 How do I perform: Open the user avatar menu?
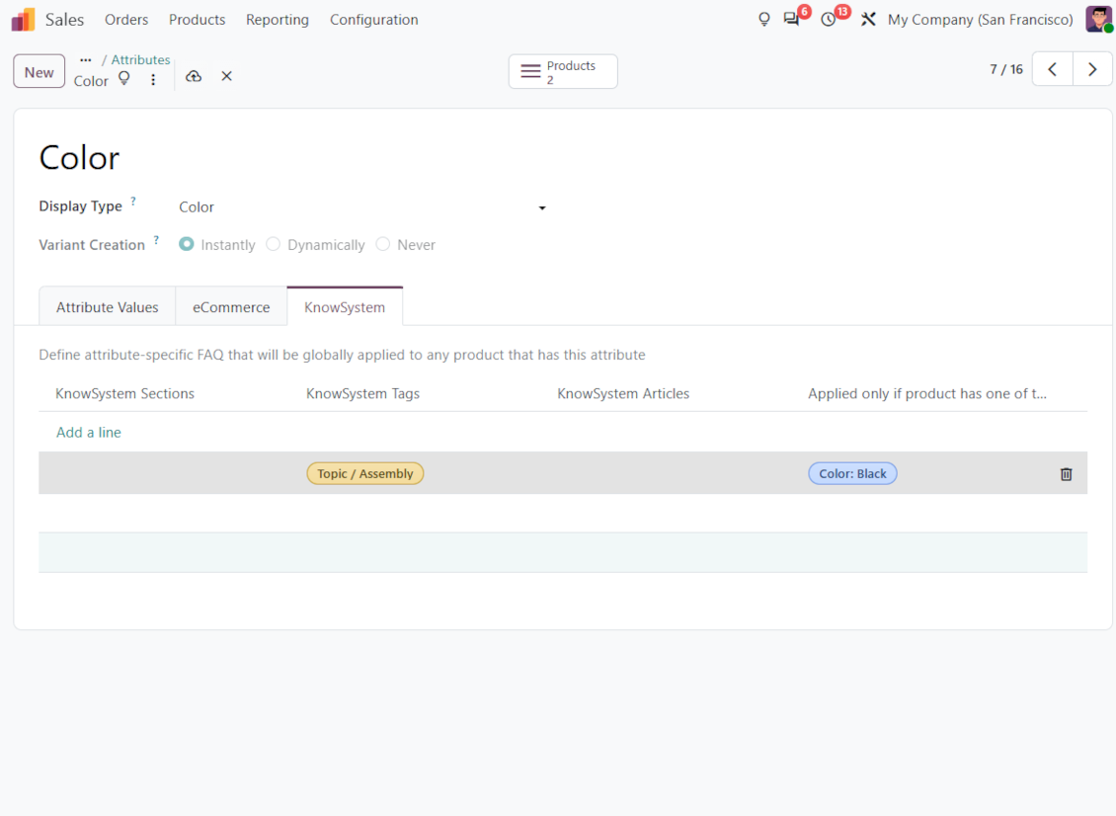pos(1099,19)
